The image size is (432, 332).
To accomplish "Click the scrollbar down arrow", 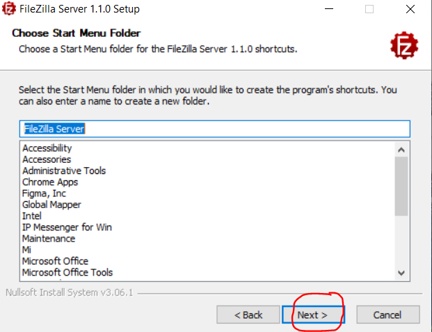I will point(401,273).
